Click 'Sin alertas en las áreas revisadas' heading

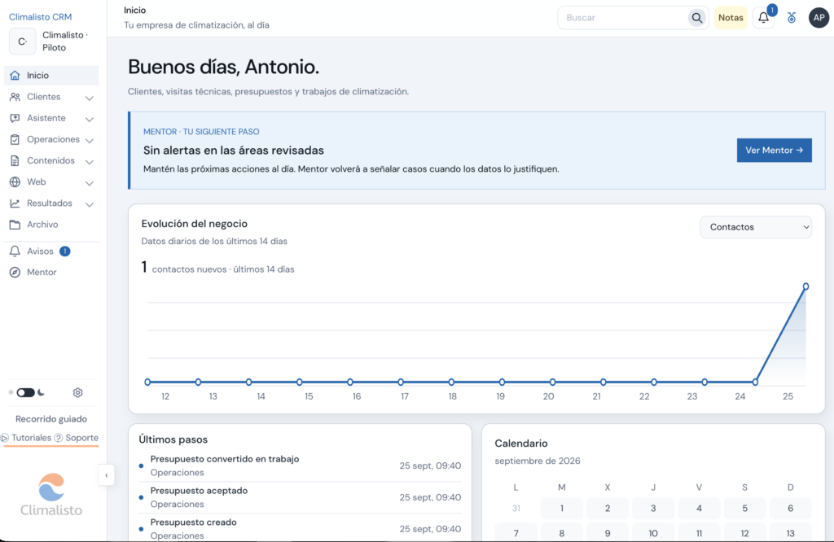234,151
